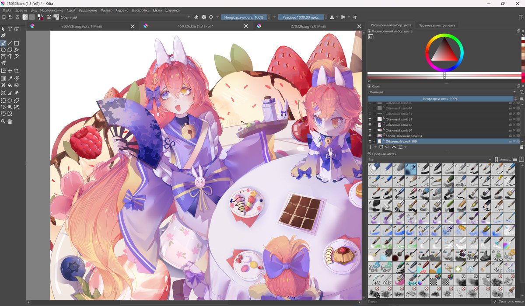Expand add-layer dropdown arrow next to plus
Image resolution: width=525 pixels, height=306 pixels.
[x=376, y=147]
